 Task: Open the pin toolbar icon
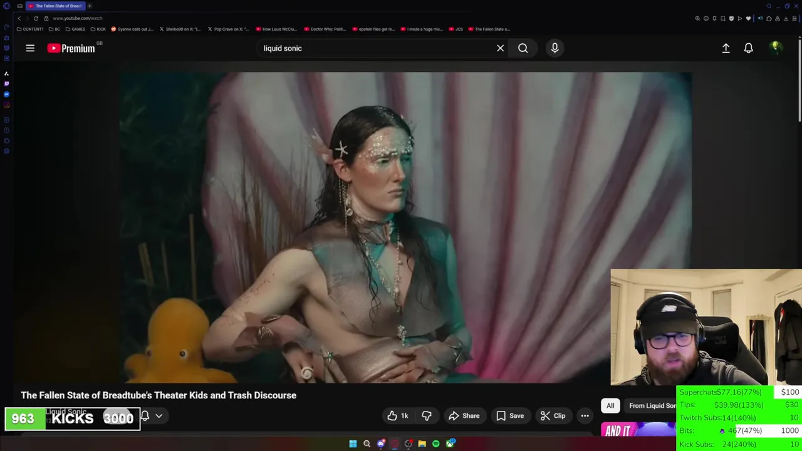click(714, 19)
